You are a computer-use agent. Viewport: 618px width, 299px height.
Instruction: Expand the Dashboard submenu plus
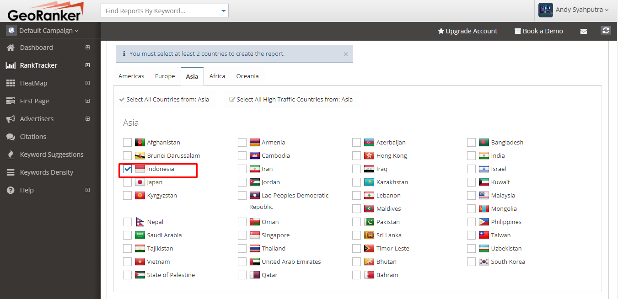point(88,48)
